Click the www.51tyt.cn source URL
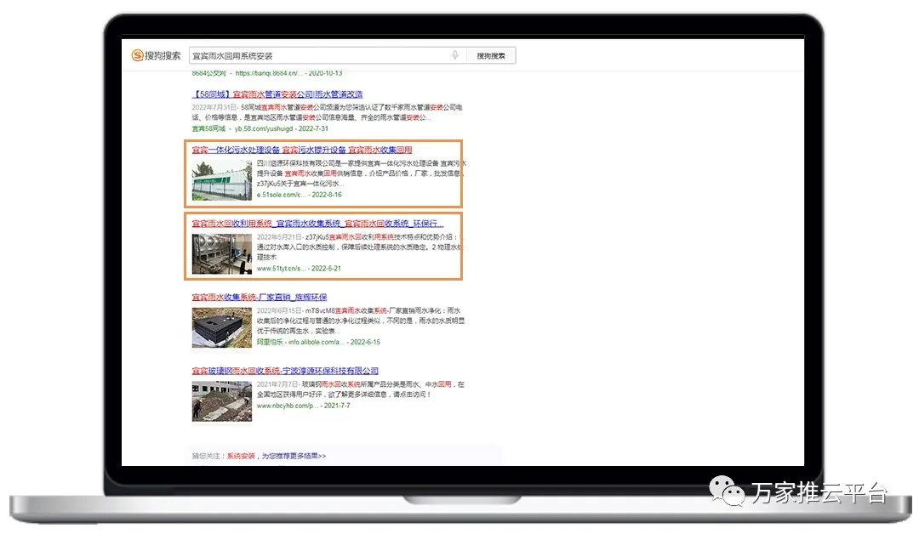Image resolution: width=919 pixels, height=534 pixels. point(281,268)
